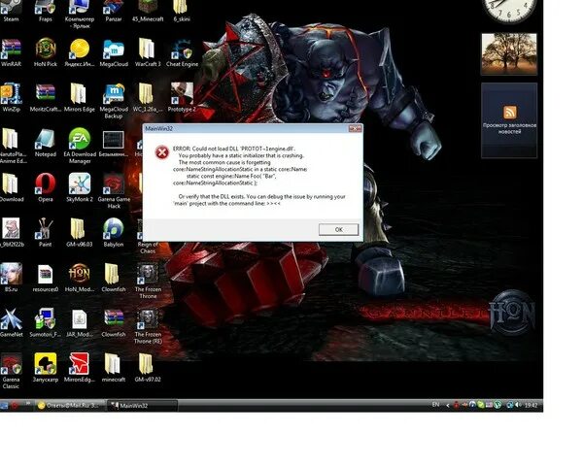This screenshot has width=583, height=466.
Task: Select the HoN_Mod desktop icon
Action: [x=80, y=278]
